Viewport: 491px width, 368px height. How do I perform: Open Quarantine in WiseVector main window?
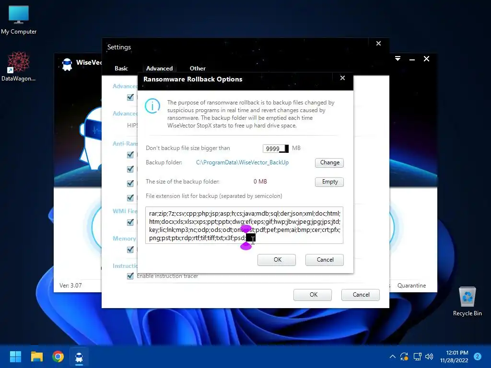coord(411,286)
